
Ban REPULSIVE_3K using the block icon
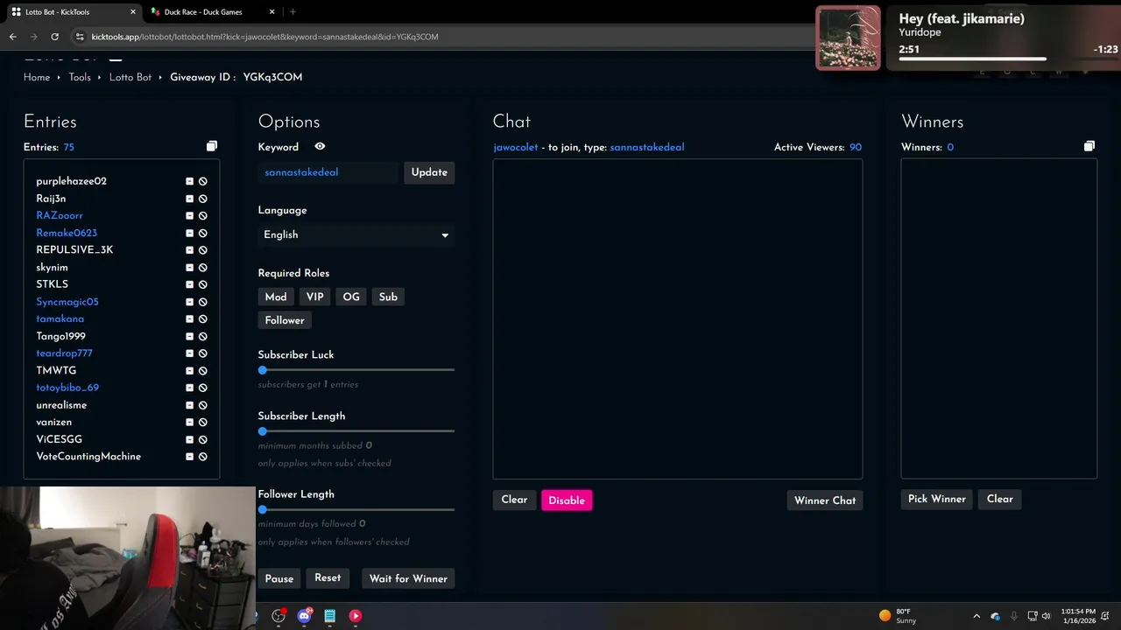(x=202, y=250)
